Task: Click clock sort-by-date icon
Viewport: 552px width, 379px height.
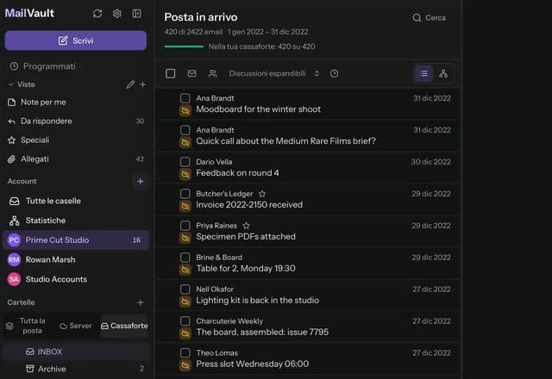Action: 334,73
